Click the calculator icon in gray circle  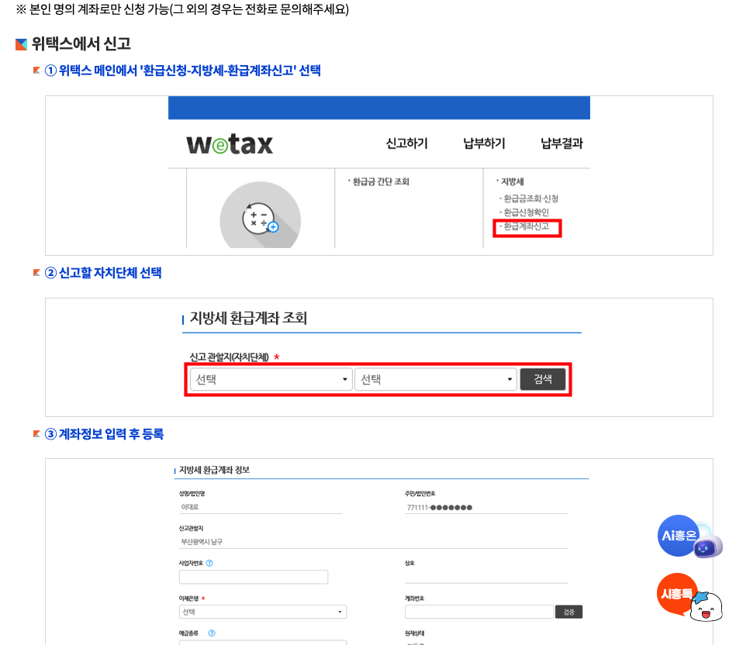click(x=260, y=215)
